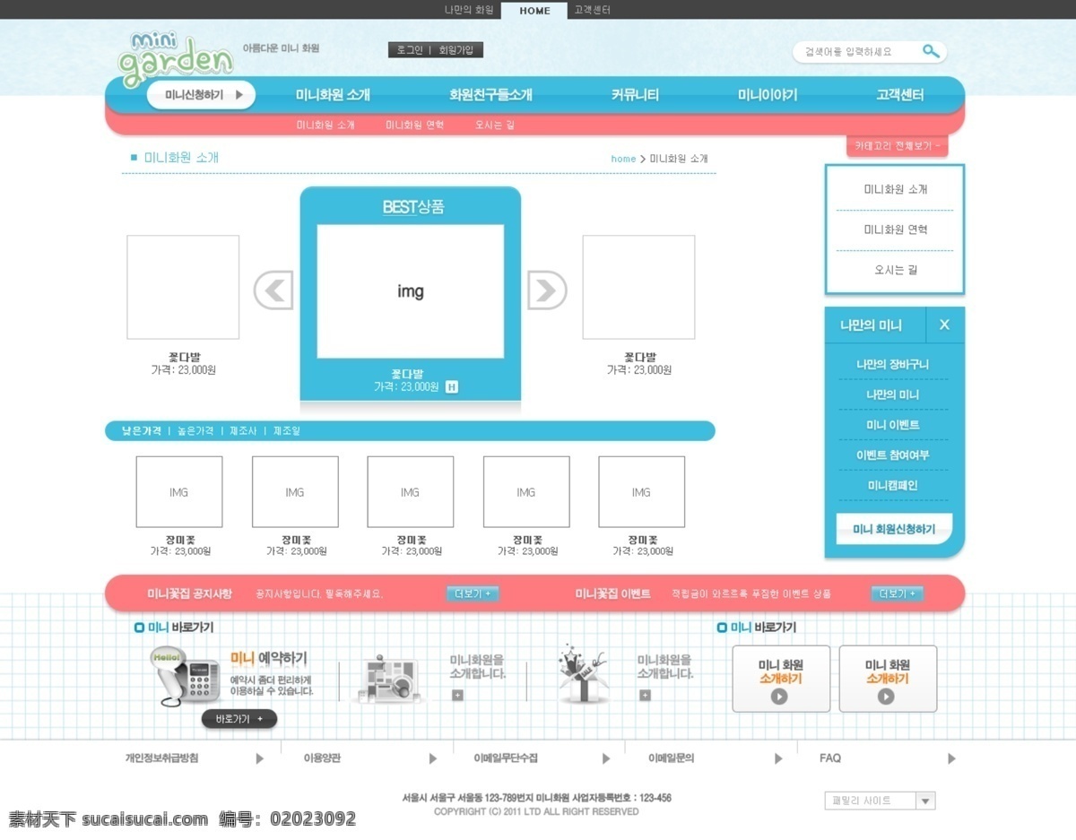Sort products by 제조일
The height and width of the screenshot is (840, 1076).
click(287, 431)
